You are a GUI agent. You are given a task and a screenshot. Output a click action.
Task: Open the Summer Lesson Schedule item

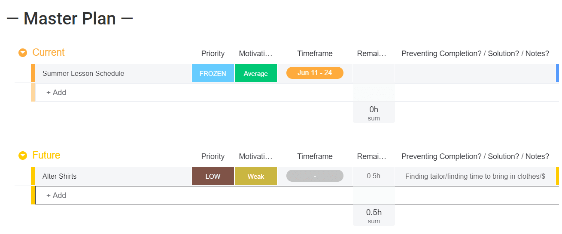point(83,73)
